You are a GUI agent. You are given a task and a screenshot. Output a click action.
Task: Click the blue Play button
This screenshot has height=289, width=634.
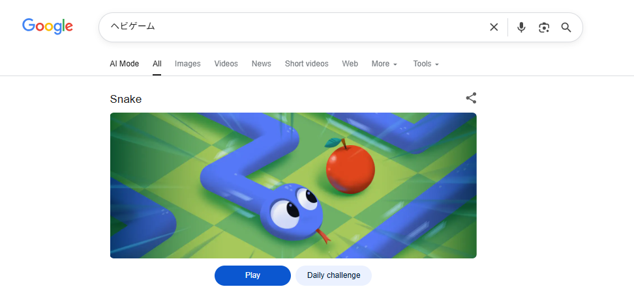tap(252, 275)
